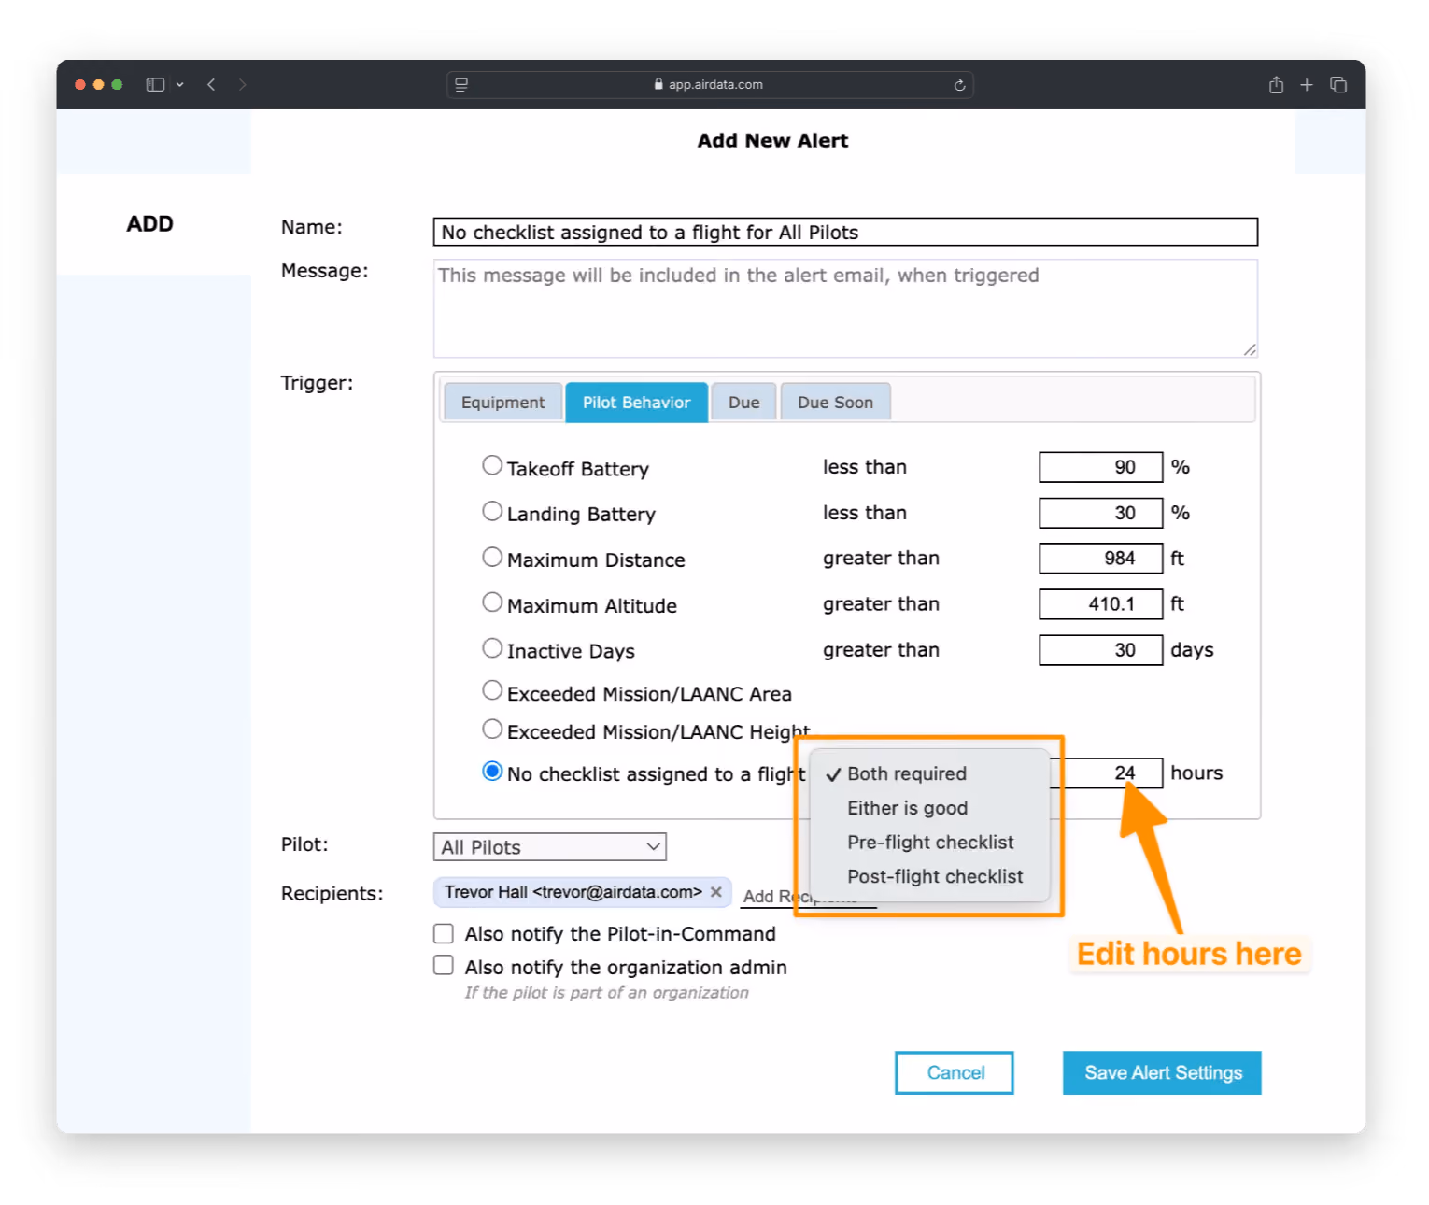Open the Safari share icon
Image resolution: width=1429 pixels, height=1205 pixels.
(1276, 84)
